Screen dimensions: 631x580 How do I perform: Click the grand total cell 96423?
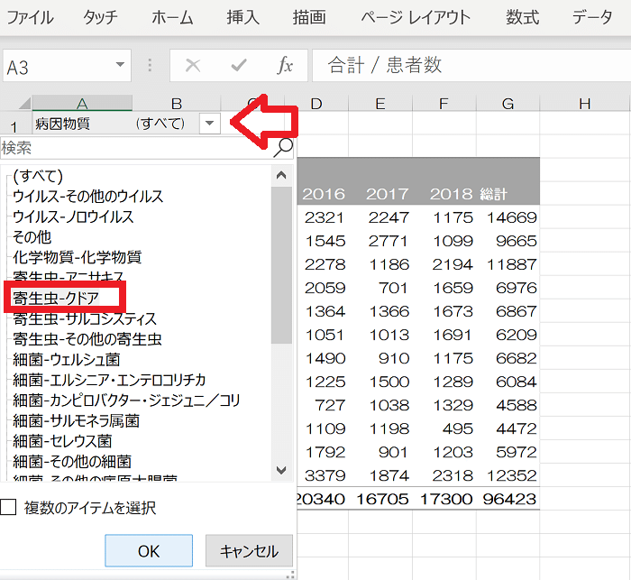click(509, 499)
